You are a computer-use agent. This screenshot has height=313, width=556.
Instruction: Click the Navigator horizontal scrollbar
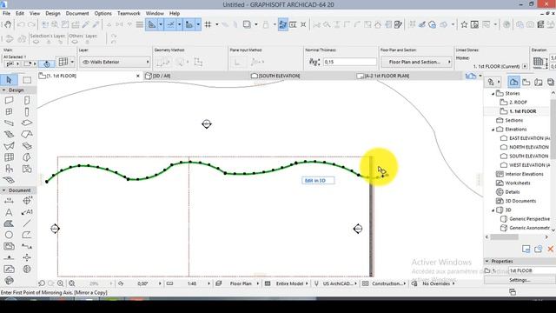504,237
